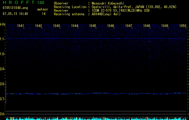This screenshot has height=120, width=189.
Task: Click the meteor count value 14
Action: [44, 14]
